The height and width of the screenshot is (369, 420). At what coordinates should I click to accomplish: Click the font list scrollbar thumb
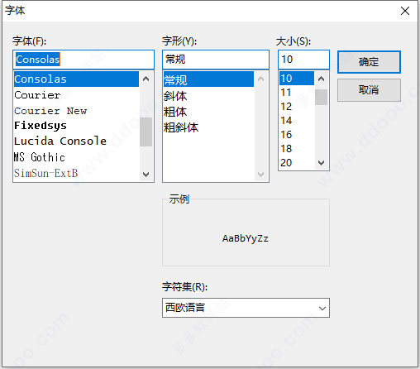(146, 132)
